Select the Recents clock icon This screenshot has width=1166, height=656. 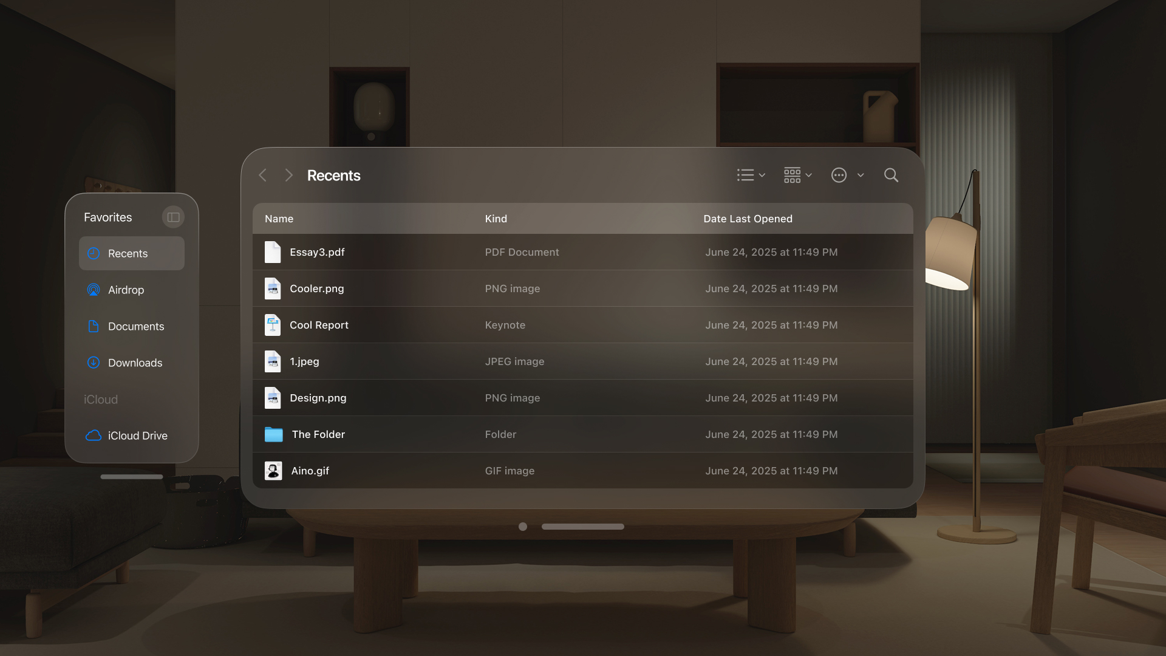94,253
